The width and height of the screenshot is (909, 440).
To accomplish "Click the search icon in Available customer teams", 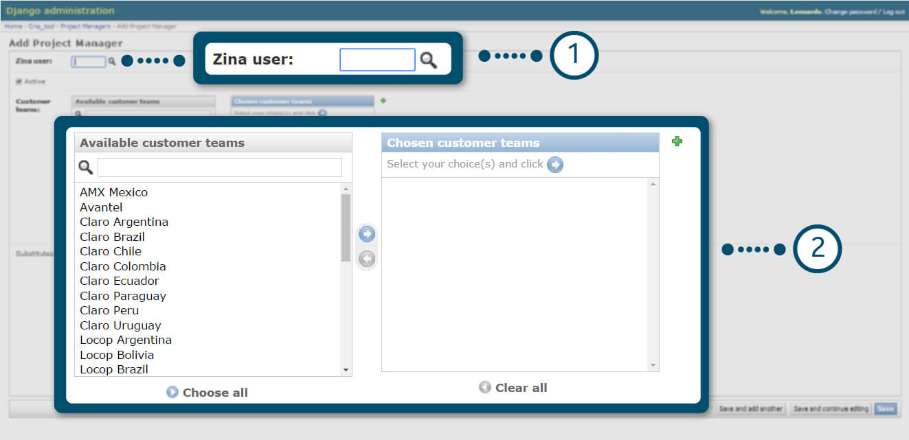I will (x=86, y=167).
